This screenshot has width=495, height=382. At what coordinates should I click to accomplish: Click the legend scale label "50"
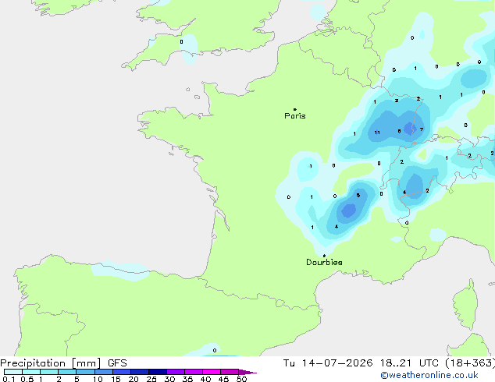pyautogui.click(x=241, y=379)
